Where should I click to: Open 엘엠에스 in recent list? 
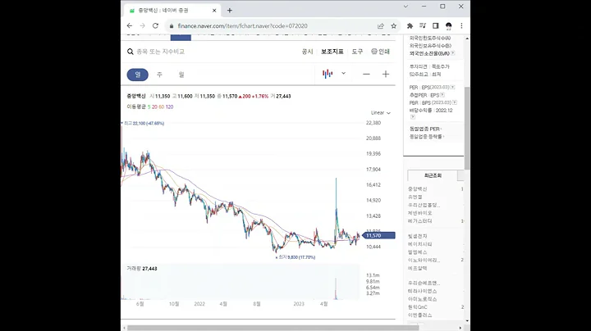click(x=418, y=252)
